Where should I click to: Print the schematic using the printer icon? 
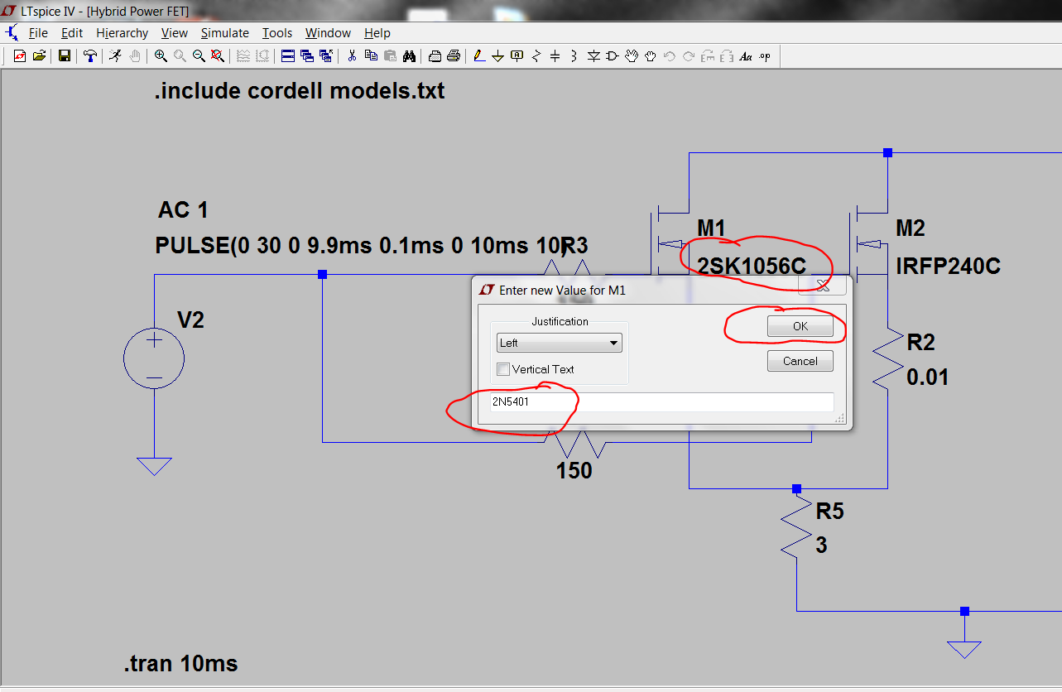(x=454, y=56)
